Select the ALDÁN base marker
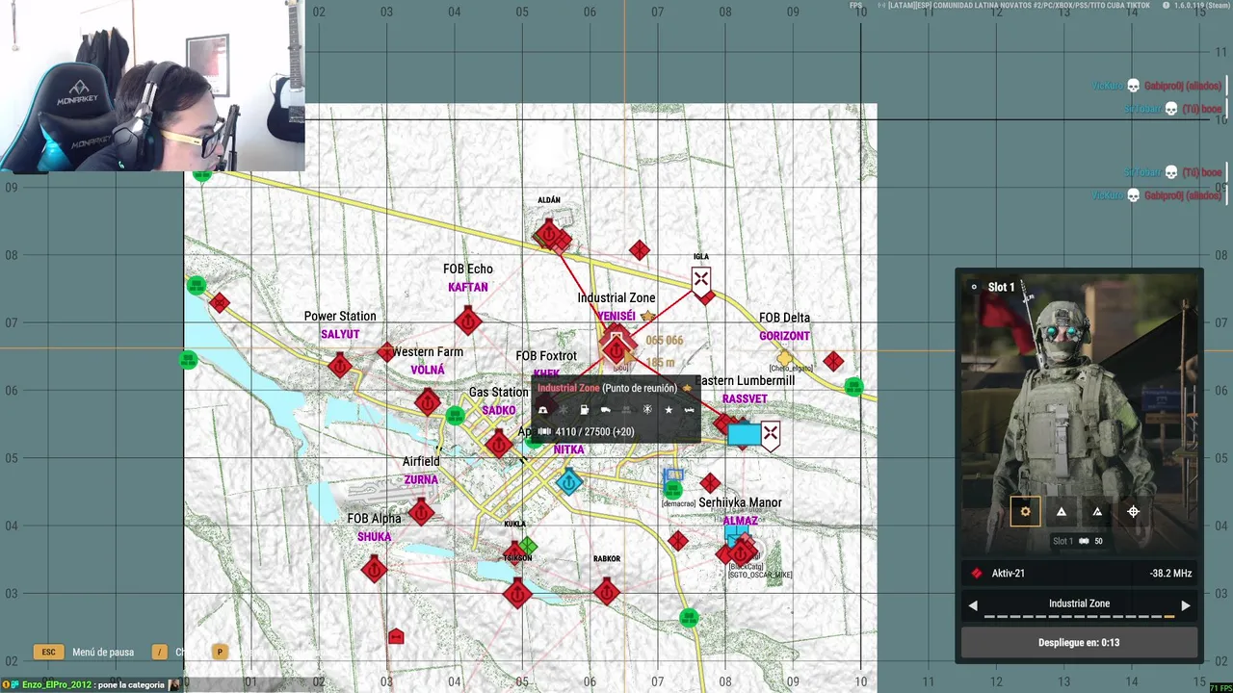The height and width of the screenshot is (693, 1233). 549,233
